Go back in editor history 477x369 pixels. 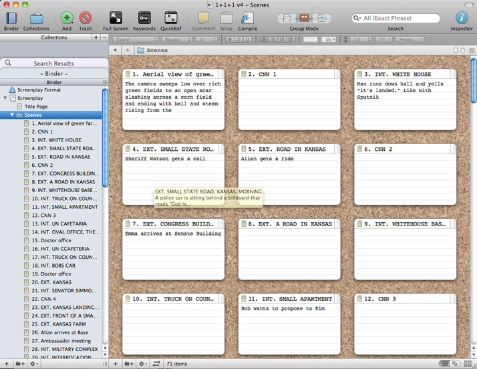[x=115, y=50]
